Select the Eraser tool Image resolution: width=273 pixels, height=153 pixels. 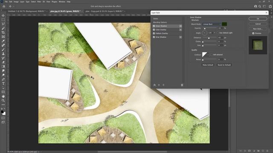[3, 62]
